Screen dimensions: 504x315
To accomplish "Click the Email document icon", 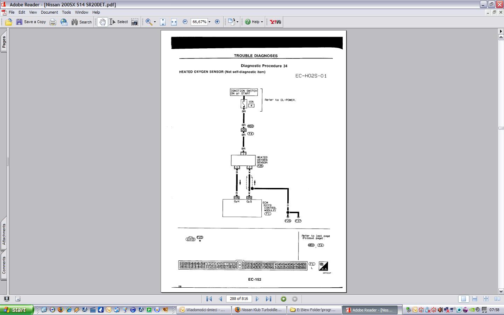I will (64, 22).
